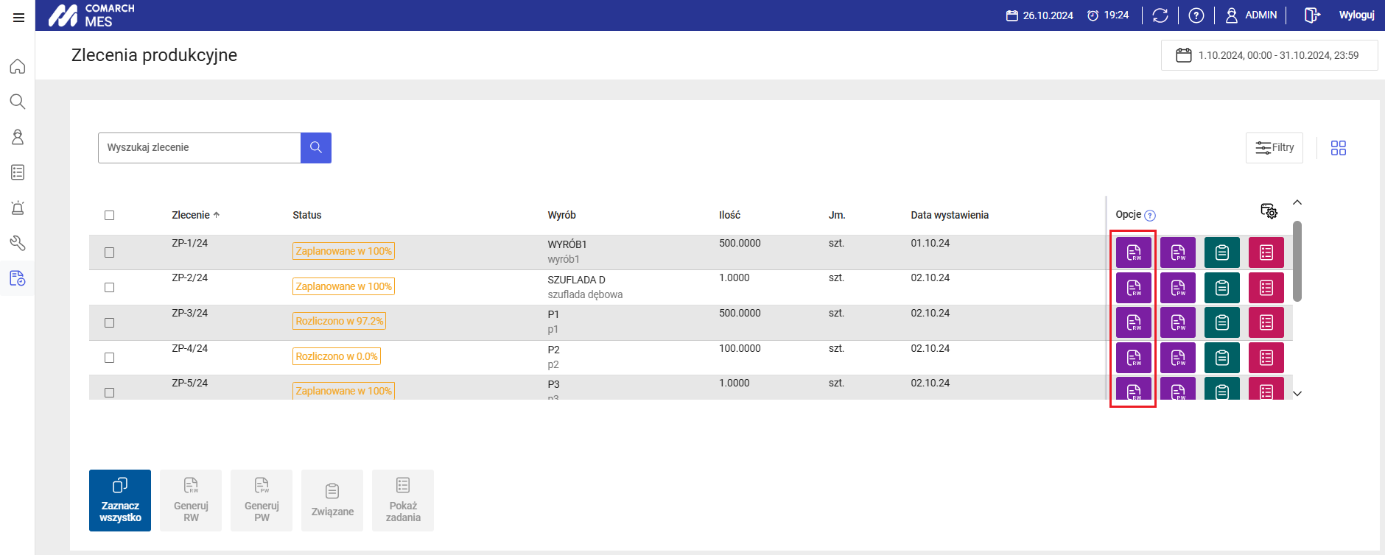This screenshot has height=555, width=1385.
Task: Open the employee icon in sidebar
Action: click(18, 137)
